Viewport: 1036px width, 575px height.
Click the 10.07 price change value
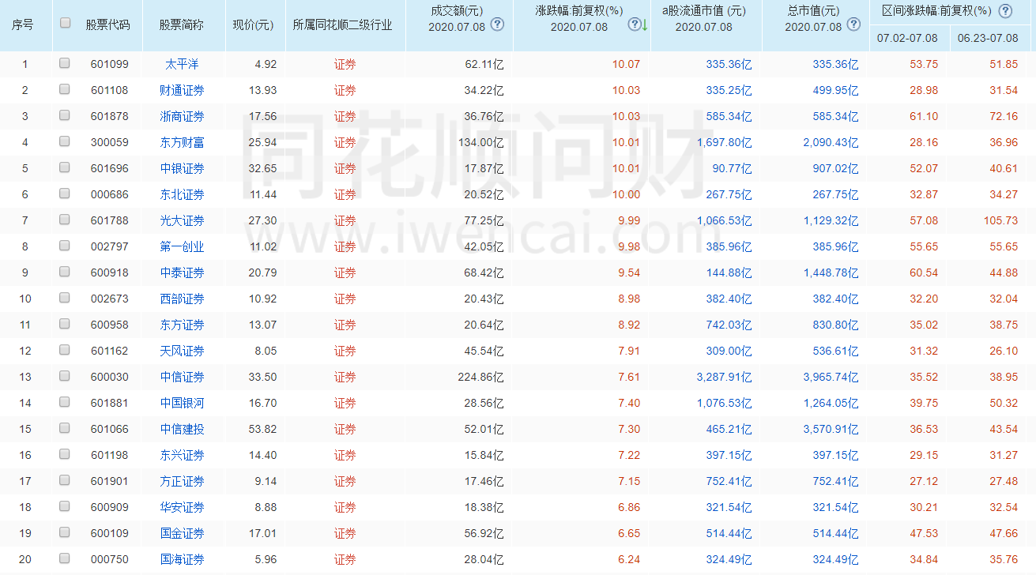coord(626,64)
